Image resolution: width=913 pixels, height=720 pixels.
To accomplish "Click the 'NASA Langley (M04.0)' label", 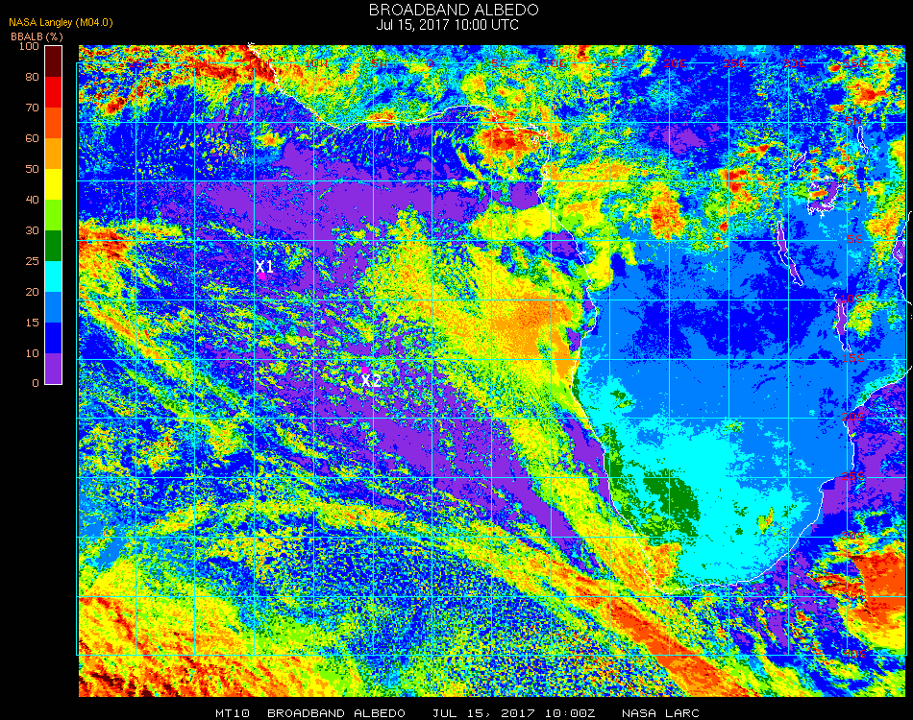I will pyautogui.click(x=61, y=22).
